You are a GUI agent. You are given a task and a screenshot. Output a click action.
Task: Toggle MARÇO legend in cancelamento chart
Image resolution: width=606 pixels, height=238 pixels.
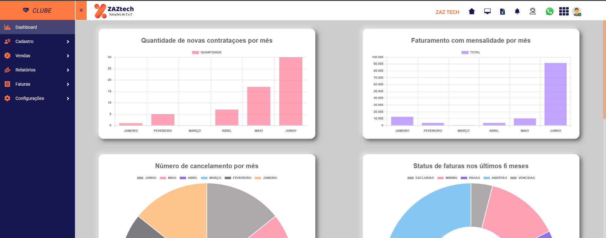pyautogui.click(x=211, y=178)
